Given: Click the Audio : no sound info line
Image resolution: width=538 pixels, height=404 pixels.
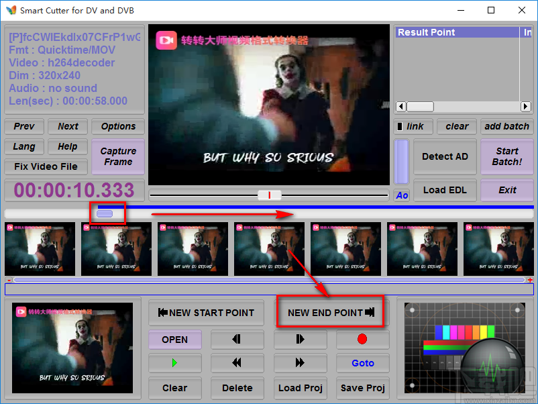Looking at the screenshot, I should pos(53,88).
